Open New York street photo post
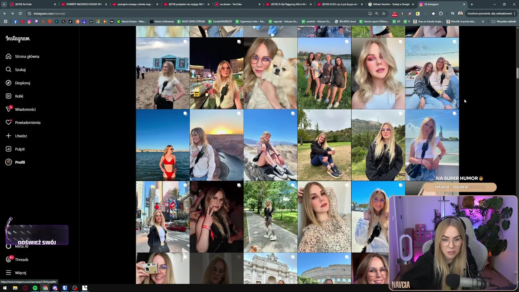This screenshot has width=519, height=292. (163, 217)
